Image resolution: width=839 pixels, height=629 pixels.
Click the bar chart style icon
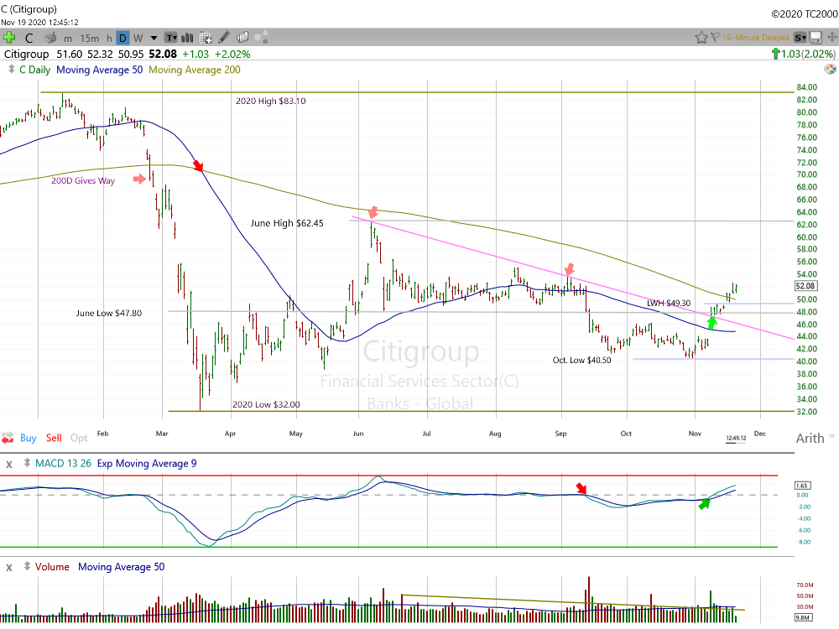click(187, 38)
